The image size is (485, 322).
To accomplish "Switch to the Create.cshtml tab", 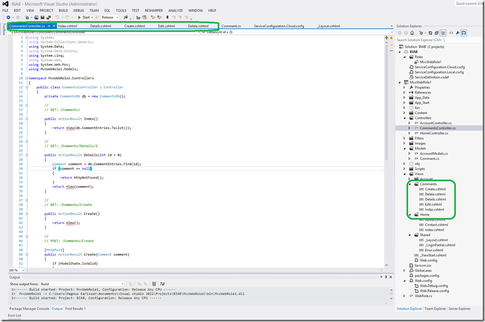I will [135, 26].
